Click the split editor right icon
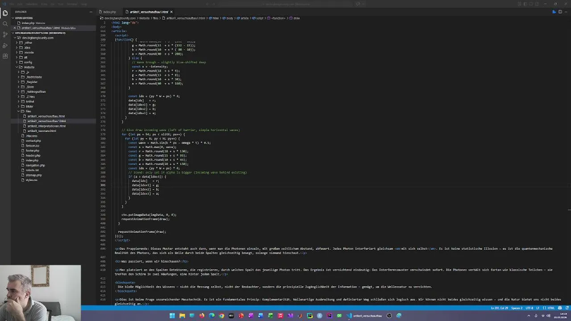Viewport: 571px width, 321px height. [x=560, y=12]
